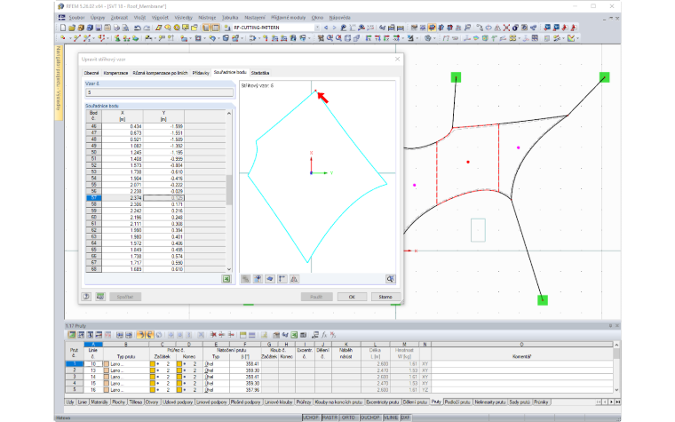Viewport: 675px width, 422px height.
Task: Click scroll-up arrow of the Pruty table
Action: tap(616, 345)
